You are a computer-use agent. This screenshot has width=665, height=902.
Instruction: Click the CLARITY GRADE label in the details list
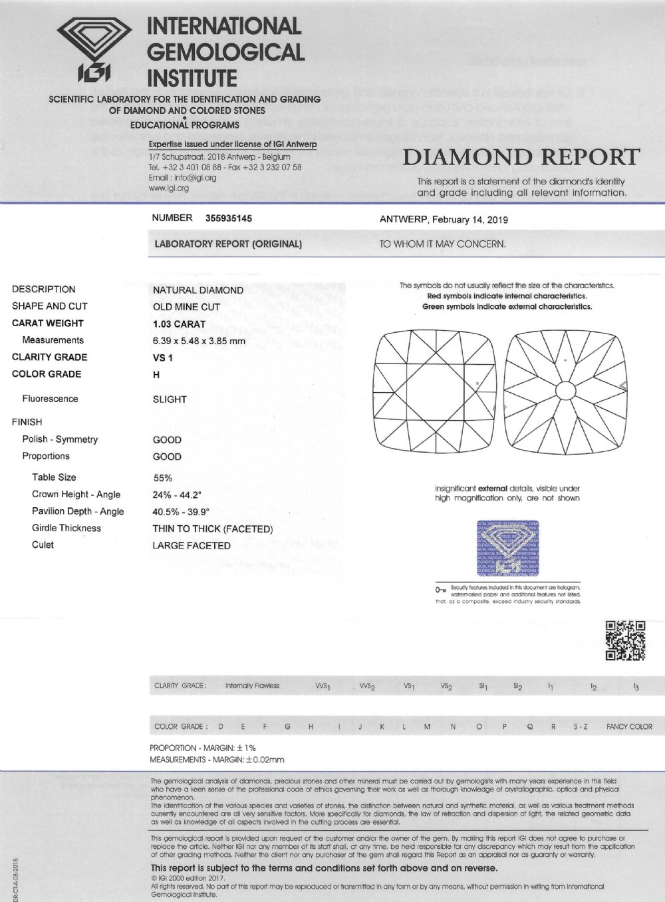[x=50, y=357]
